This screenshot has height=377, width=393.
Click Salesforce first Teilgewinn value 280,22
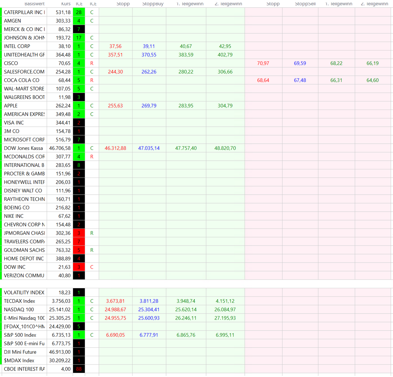[186, 72]
